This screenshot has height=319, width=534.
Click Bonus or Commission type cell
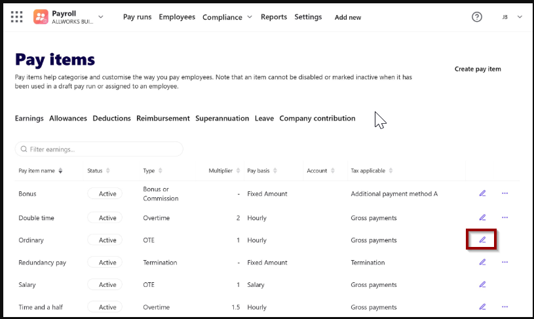coord(161,194)
